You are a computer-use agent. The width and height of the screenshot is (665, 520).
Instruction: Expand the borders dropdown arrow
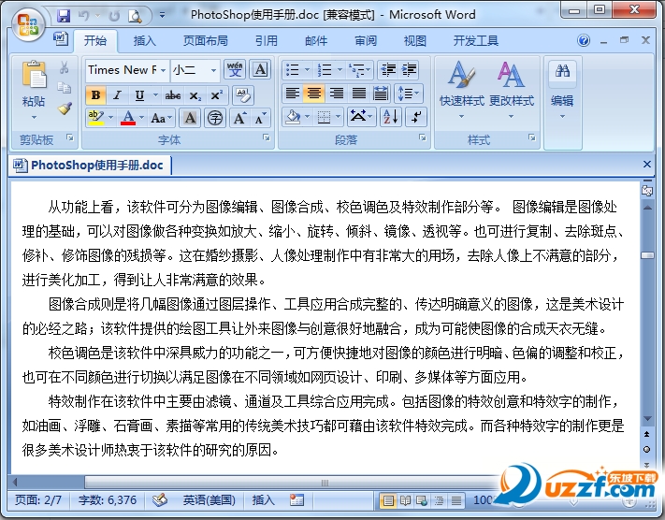[x=338, y=117]
